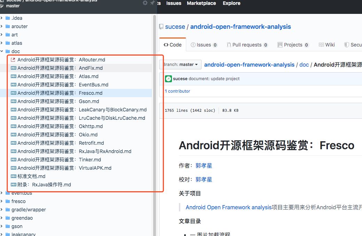The height and width of the screenshot is (236, 362).
Task: Open the leakcanary folder
Action: (23, 234)
